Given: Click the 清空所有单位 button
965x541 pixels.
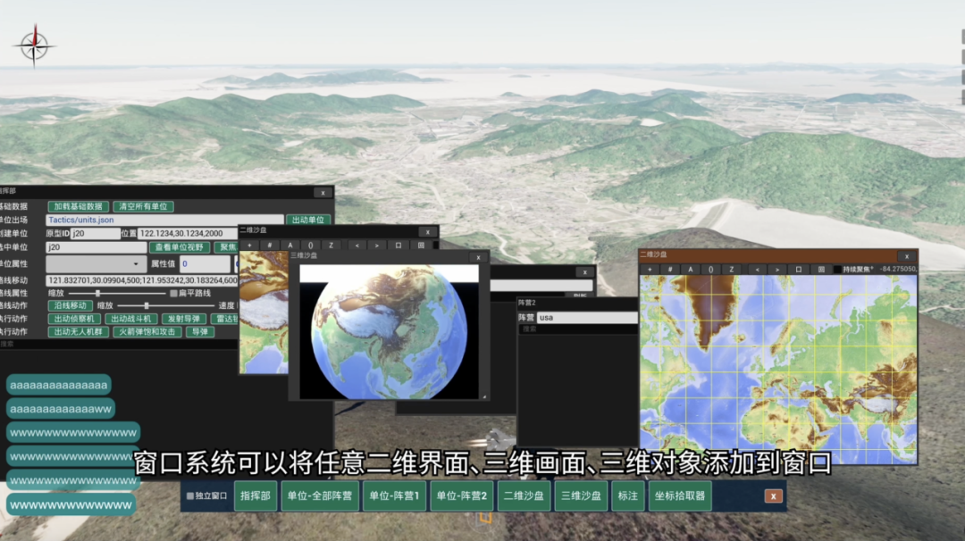Looking at the screenshot, I should tap(143, 206).
